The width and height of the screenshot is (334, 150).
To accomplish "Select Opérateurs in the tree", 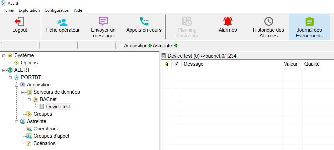I will point(46,129).
